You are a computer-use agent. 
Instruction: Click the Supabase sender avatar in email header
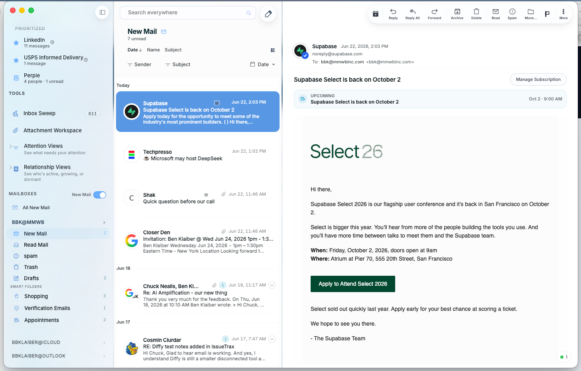300,51
